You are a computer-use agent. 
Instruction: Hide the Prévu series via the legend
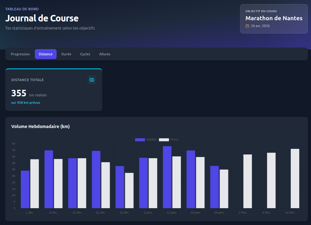click(x=174, y=140)
